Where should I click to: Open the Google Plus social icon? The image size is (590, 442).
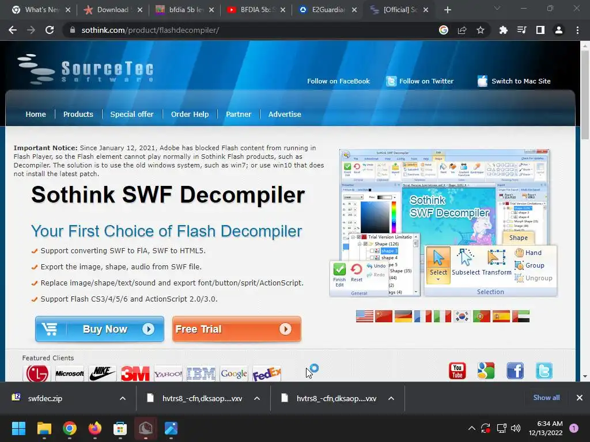(x=486, y=371)
